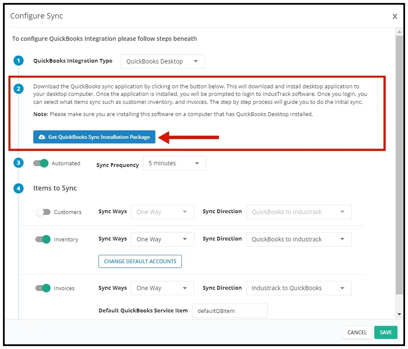Click the Configure Sync dialog title

37,16
